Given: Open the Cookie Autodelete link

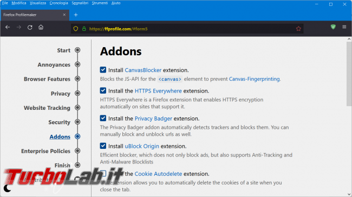Looking at the screenshot, I should [158, 174].
